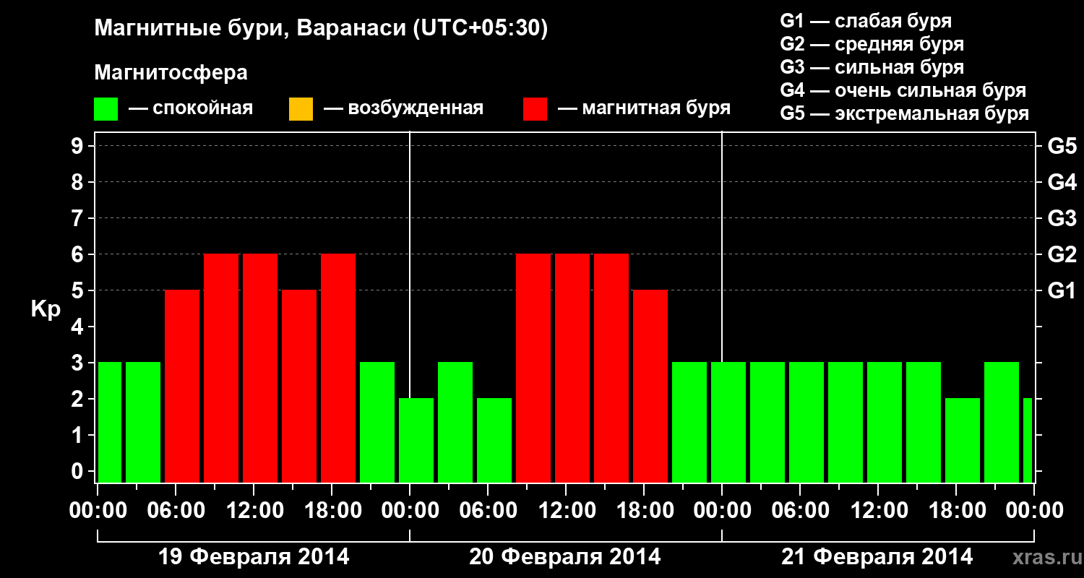Select green Kp 3 bar above 12:00, 21 February

point(885,423)
